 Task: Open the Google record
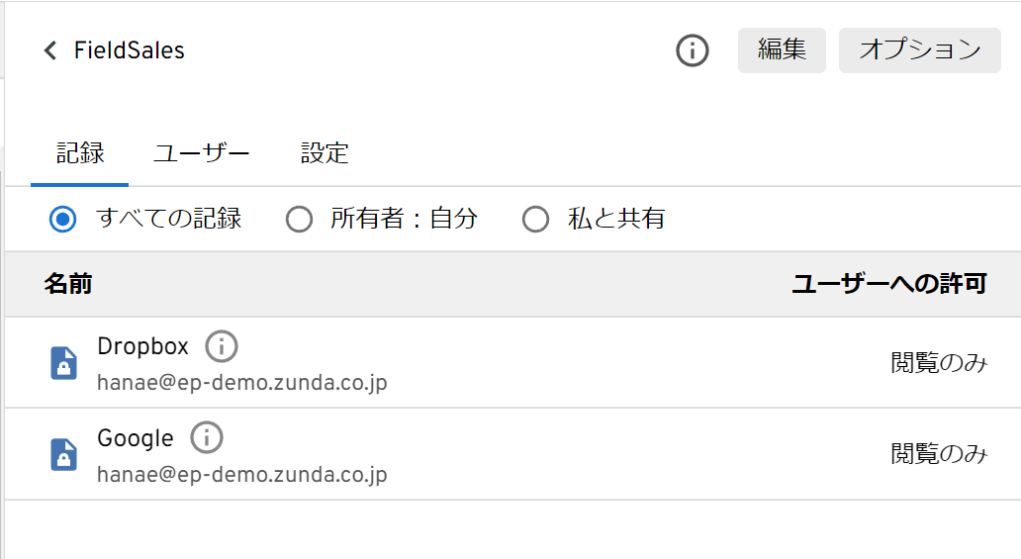tap(135, 437)
